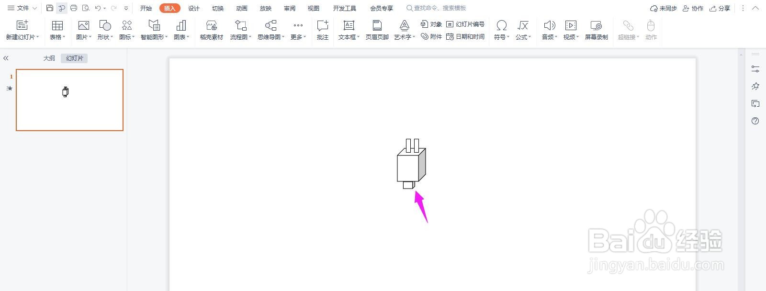Viewport: 766px width, 291px height.
Task: Switch panel to 幻灯片 Slides view
Action: click(75, 58)
